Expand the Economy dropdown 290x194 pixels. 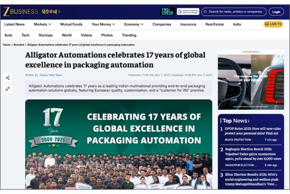[x=134, y=24]
